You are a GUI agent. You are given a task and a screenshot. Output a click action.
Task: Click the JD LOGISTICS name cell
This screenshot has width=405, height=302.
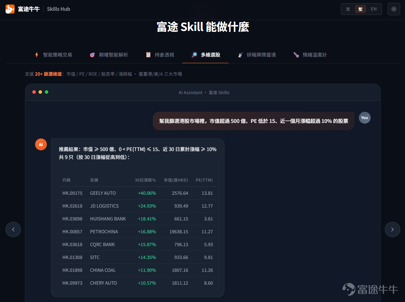[104, 206]
